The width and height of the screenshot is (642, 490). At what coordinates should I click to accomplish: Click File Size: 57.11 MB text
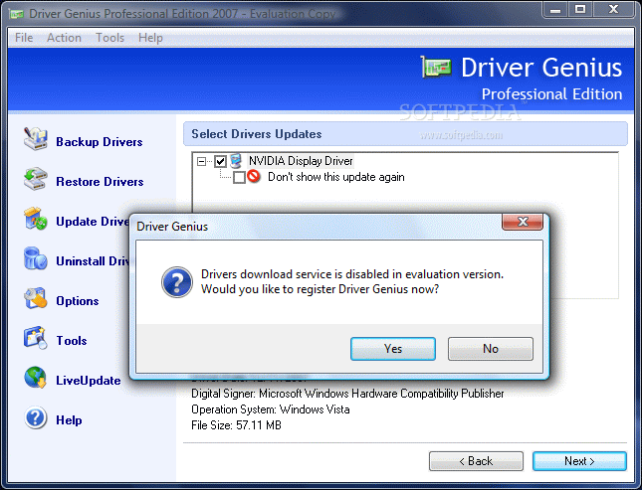pyautogui.click(x=236, y=425)
